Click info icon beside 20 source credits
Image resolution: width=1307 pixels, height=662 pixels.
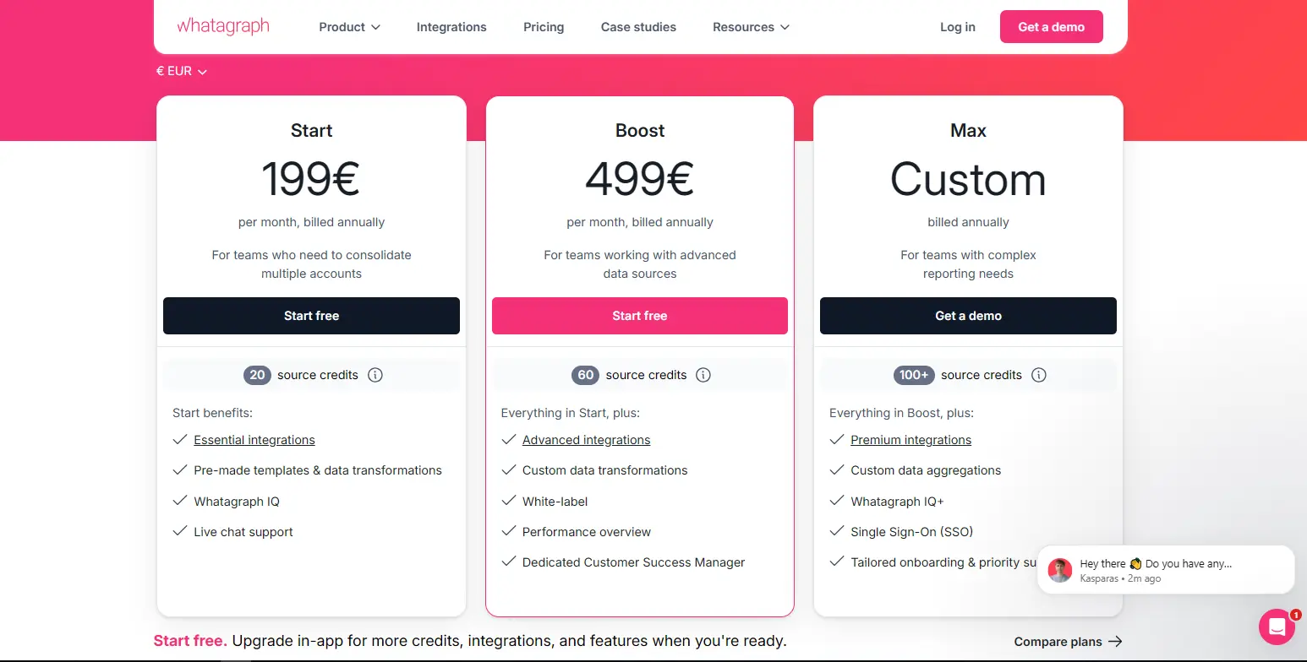[x=375, y=375]
